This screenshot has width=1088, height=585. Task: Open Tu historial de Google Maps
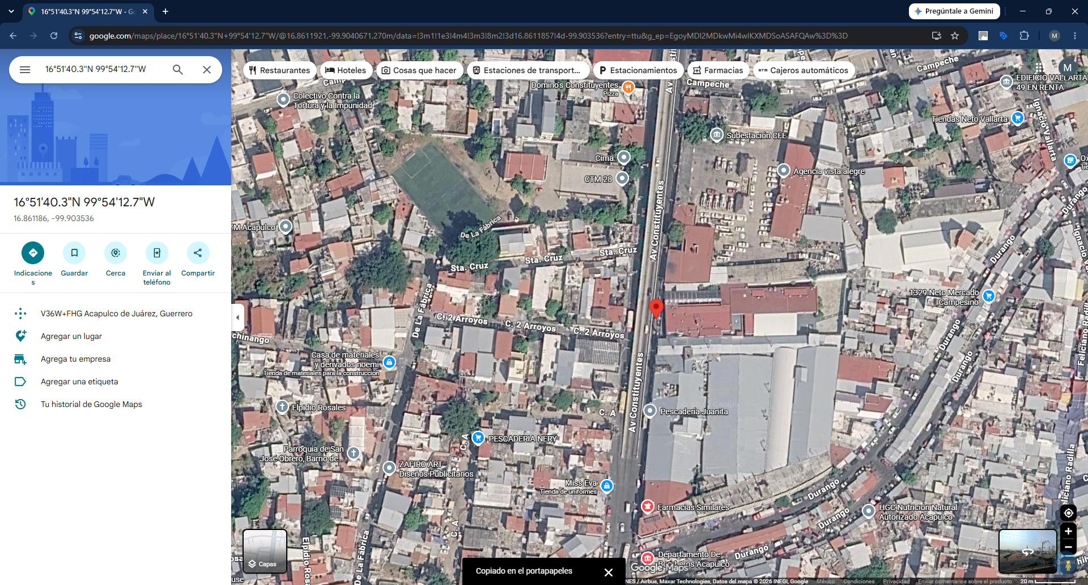click(116, 404)
